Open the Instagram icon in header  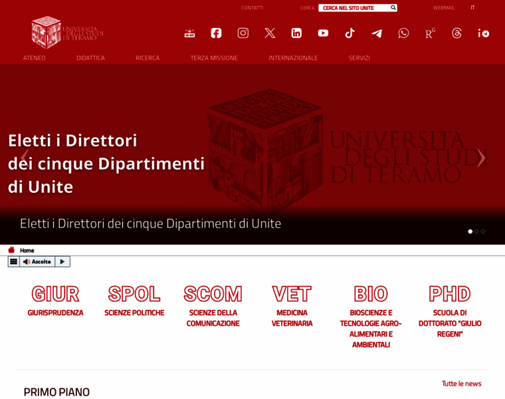243,33
